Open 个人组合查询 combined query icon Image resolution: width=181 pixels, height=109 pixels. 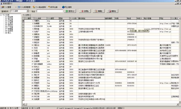pyautogui.click(x=34, y=7)
